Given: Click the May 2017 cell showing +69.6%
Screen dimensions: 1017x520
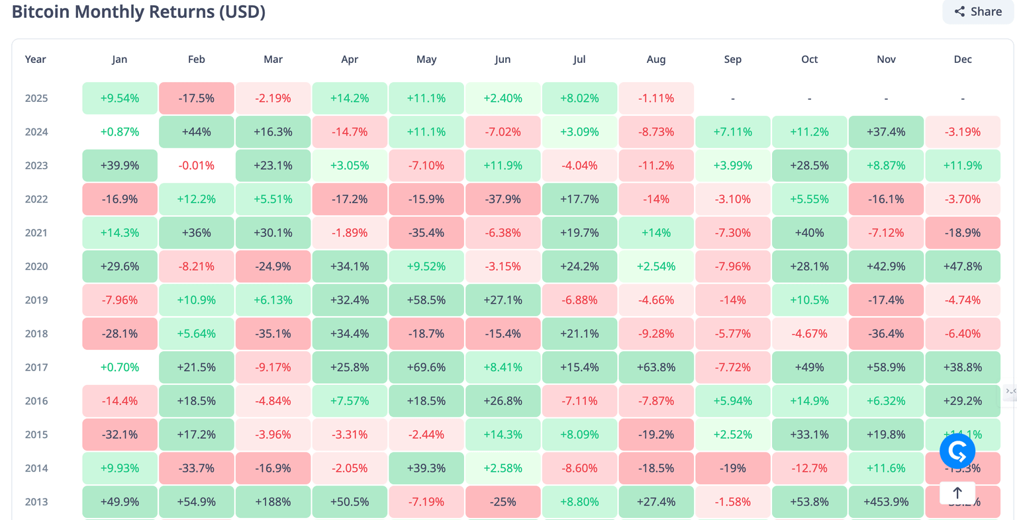Looking at the screenshot, I should pyautogui.click(x=426, y=367).
